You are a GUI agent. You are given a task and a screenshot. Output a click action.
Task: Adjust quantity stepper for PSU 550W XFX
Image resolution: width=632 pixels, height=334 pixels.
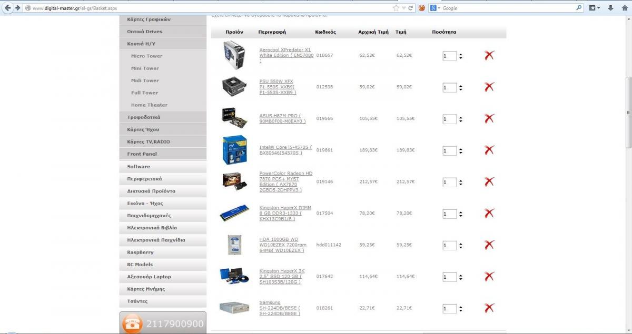461,88
